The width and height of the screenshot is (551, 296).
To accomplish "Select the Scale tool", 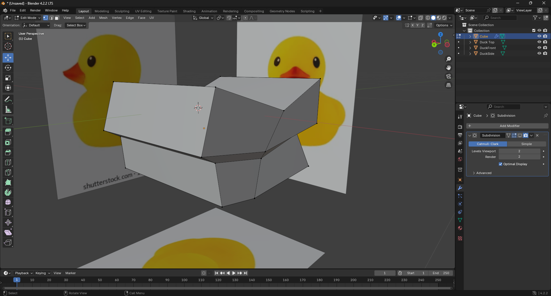I will pyautogui.click(x=8, y=78).
